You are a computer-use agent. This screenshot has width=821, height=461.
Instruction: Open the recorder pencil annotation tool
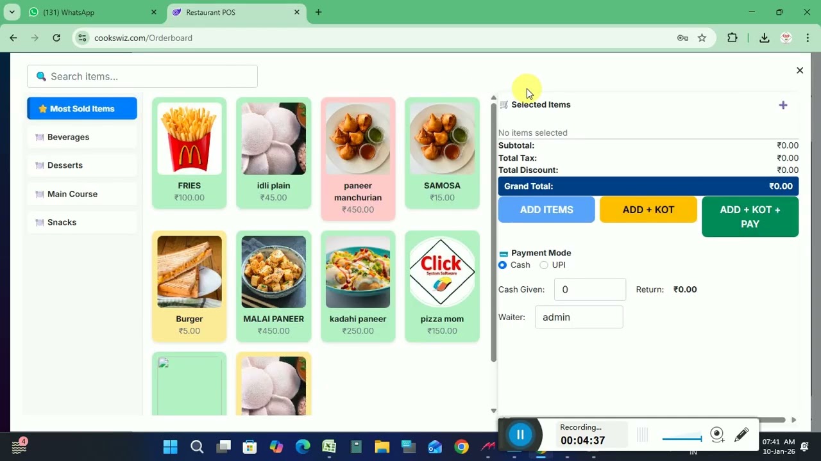741,435
